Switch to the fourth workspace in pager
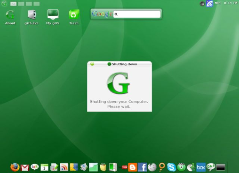This screenshot has height=173, width=239. 37,4
